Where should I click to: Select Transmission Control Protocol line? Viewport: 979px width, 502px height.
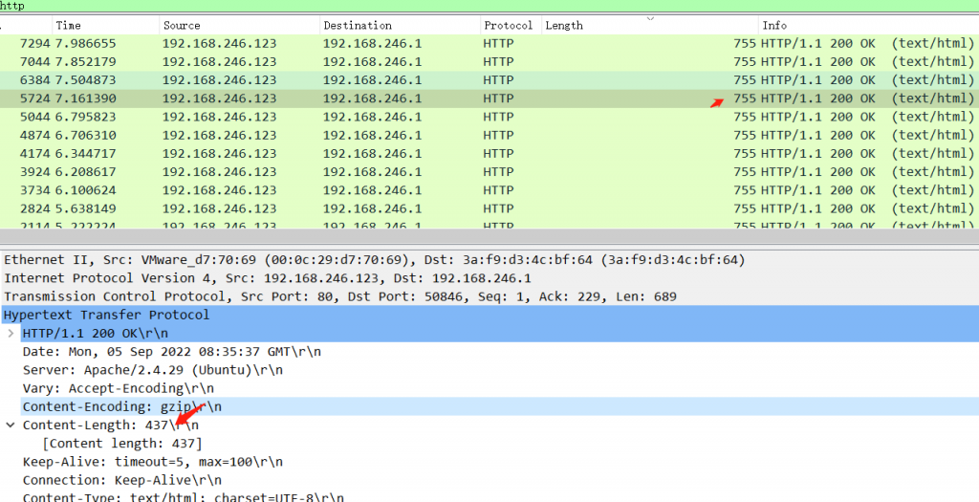click(x=489, y=296)
